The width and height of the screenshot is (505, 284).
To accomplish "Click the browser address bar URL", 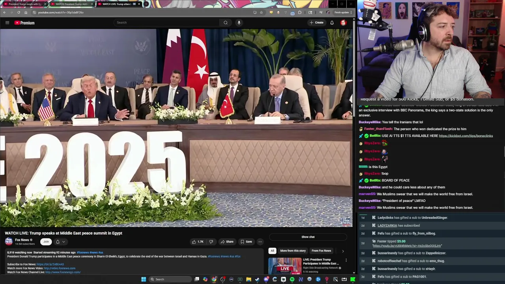I will coord(61,12).
